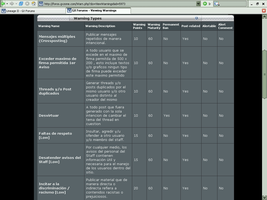Select the Threads y/o Post duplicados warning
Screen dimensions: 267x200
point(55,91)
